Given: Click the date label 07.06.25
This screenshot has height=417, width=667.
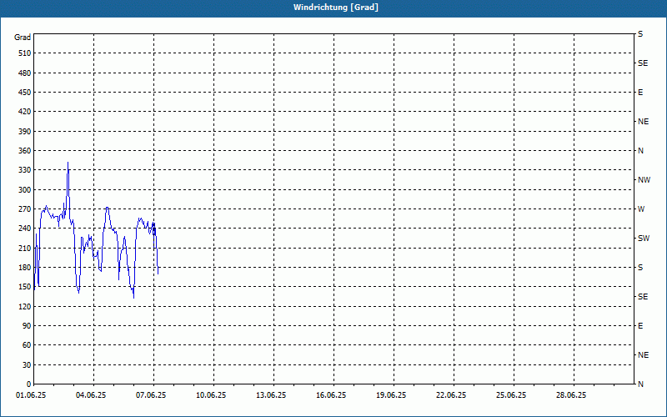Looking at the screenshot, I should coord(151,395).
